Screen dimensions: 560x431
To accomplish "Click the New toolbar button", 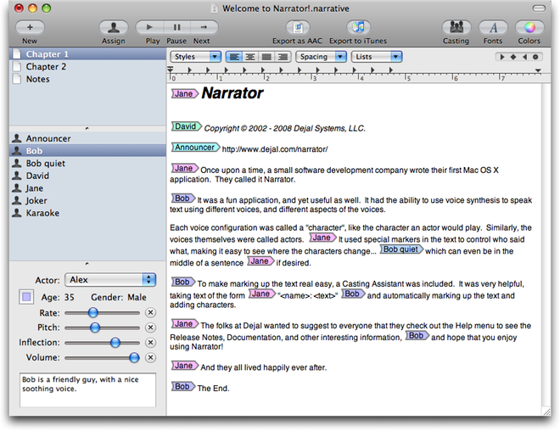I will 30,27.
